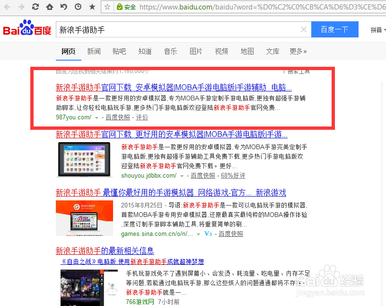Click the Baidu logo
The height and width of the screenshot is (306, 386).
(27, 28)
